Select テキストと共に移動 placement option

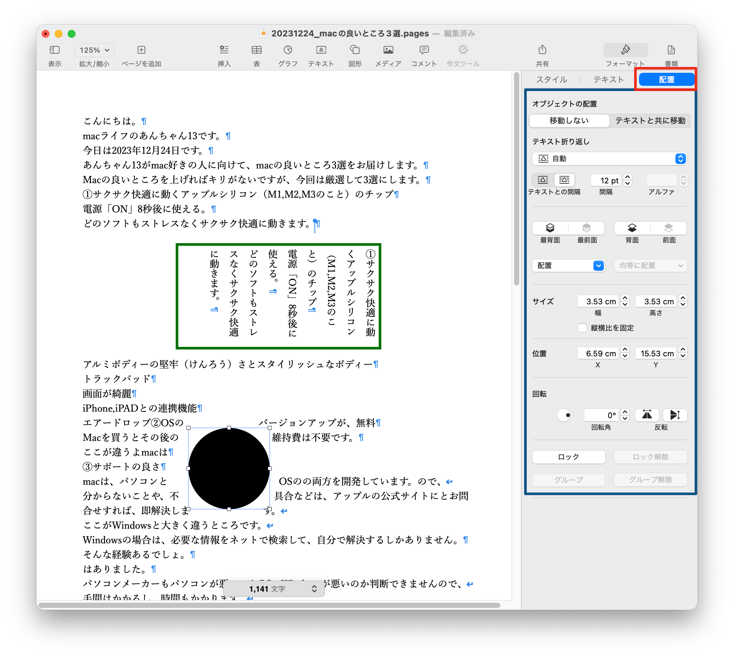point(650,121)
